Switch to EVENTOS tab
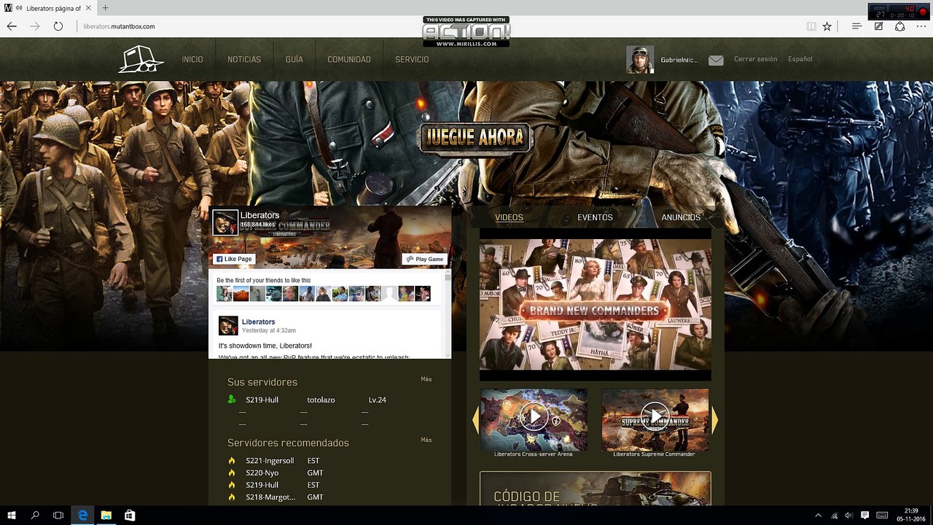 [595, 217]
